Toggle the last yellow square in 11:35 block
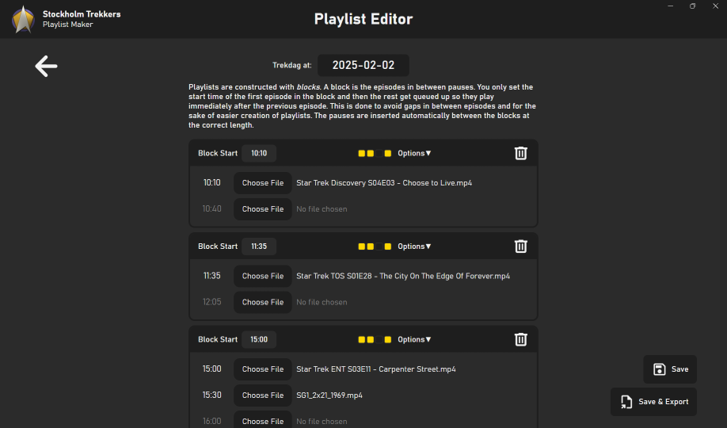Screen dimensions: 727x428 (x=388, y=246)
